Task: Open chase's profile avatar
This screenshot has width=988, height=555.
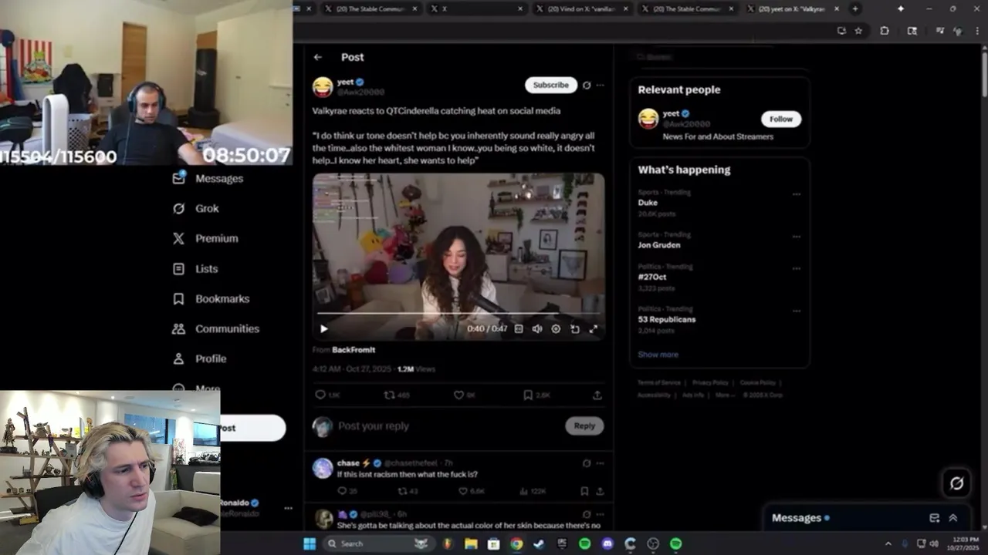Action: (x=323, y=468)
